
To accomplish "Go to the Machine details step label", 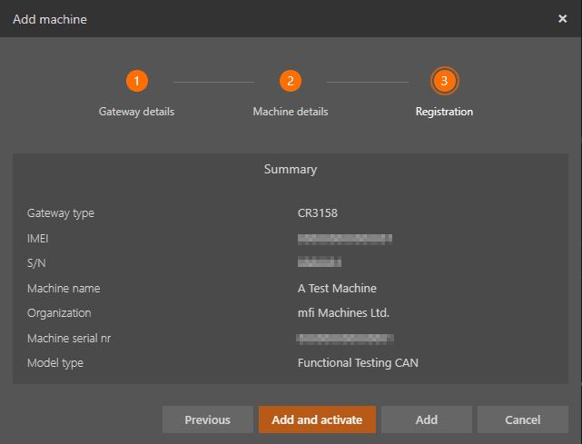I will 290,112.
